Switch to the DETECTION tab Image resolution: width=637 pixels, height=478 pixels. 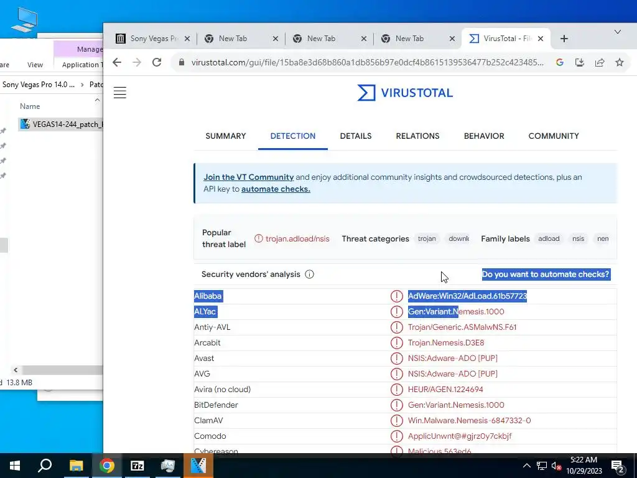tap(293, 136)
